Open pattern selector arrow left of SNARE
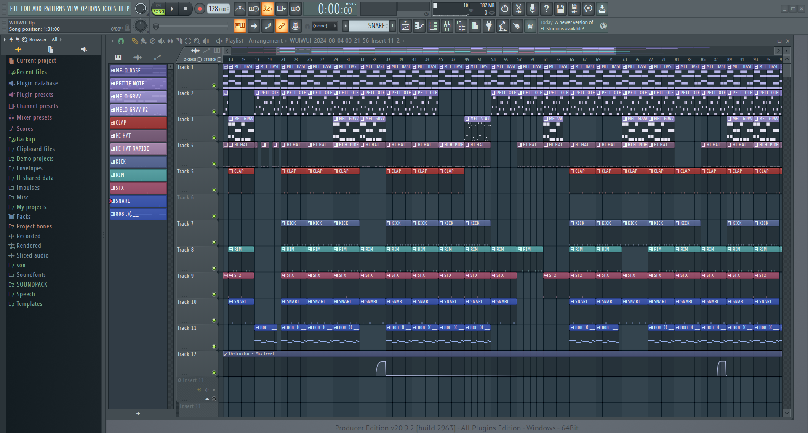 (345, 26)
